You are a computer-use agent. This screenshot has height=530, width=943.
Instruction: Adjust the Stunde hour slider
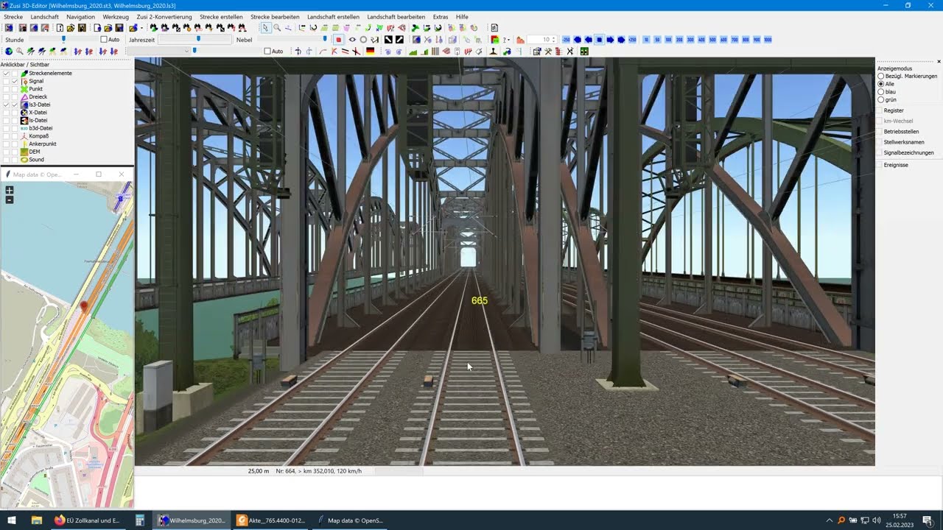63,40
